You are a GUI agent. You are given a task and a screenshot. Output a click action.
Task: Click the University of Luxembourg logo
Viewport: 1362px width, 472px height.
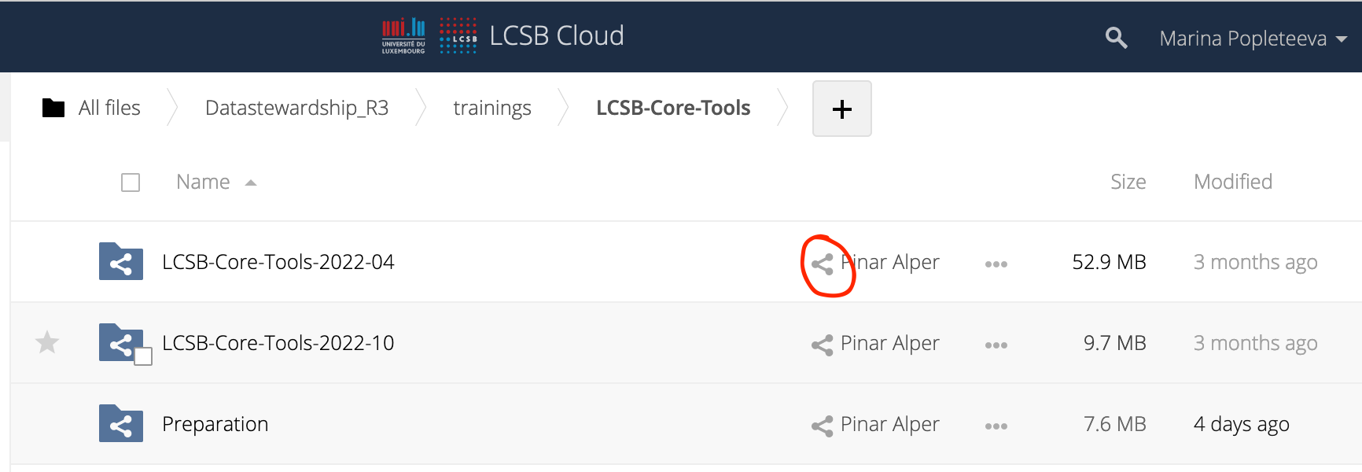coord(403,36)
